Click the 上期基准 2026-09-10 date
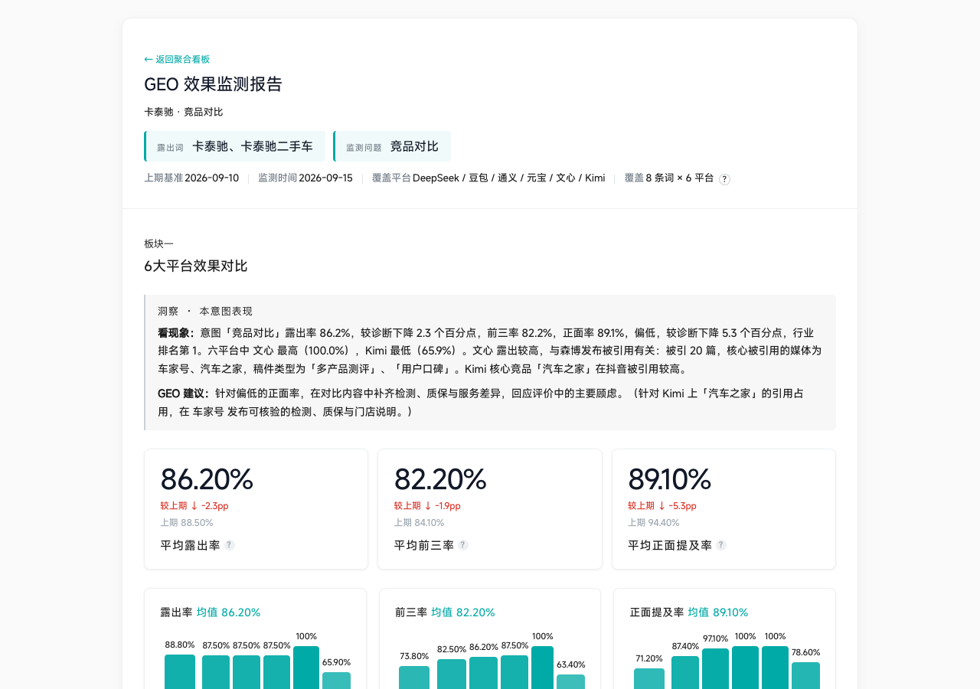The width and height of the screenshot is (980, 689). tap(191, 178)
